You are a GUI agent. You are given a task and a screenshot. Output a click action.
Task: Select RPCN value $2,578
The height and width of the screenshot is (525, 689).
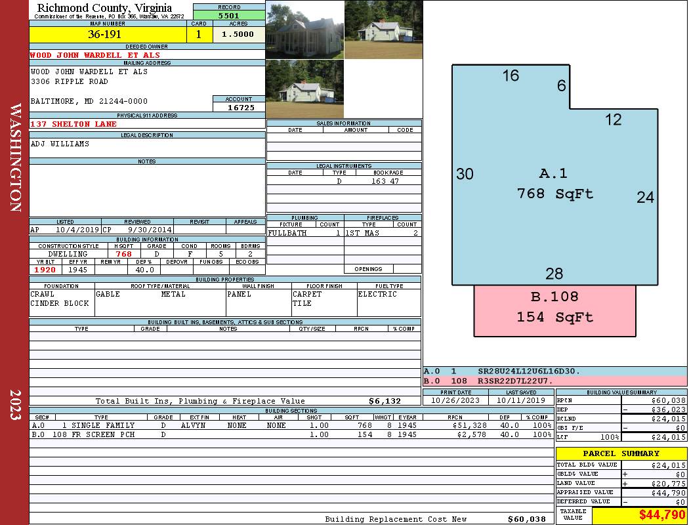[x=472, y=434]
